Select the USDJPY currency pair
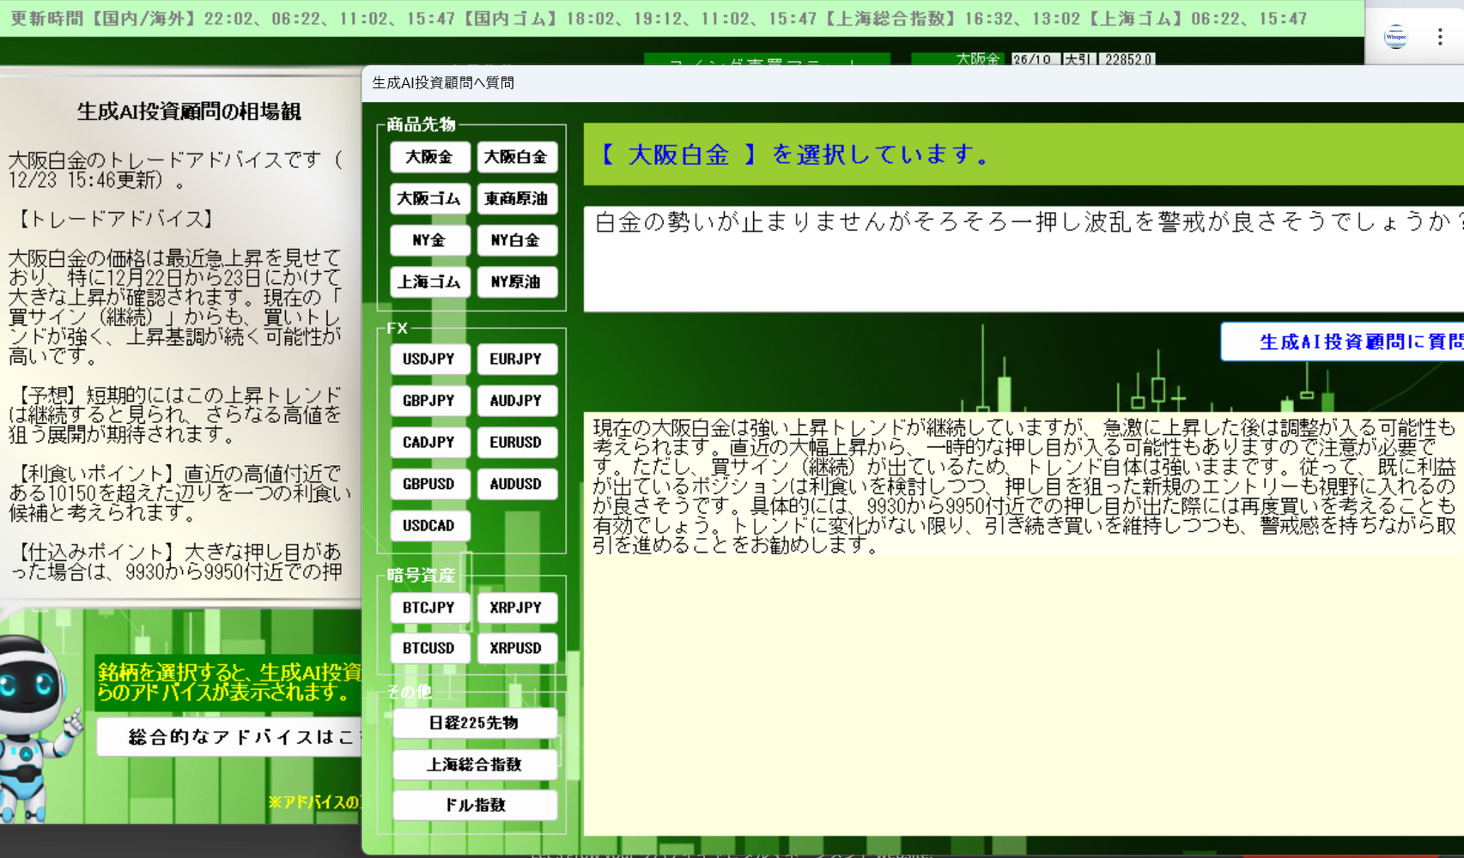The image size is (1464, 858). click(x=429, y=359)
